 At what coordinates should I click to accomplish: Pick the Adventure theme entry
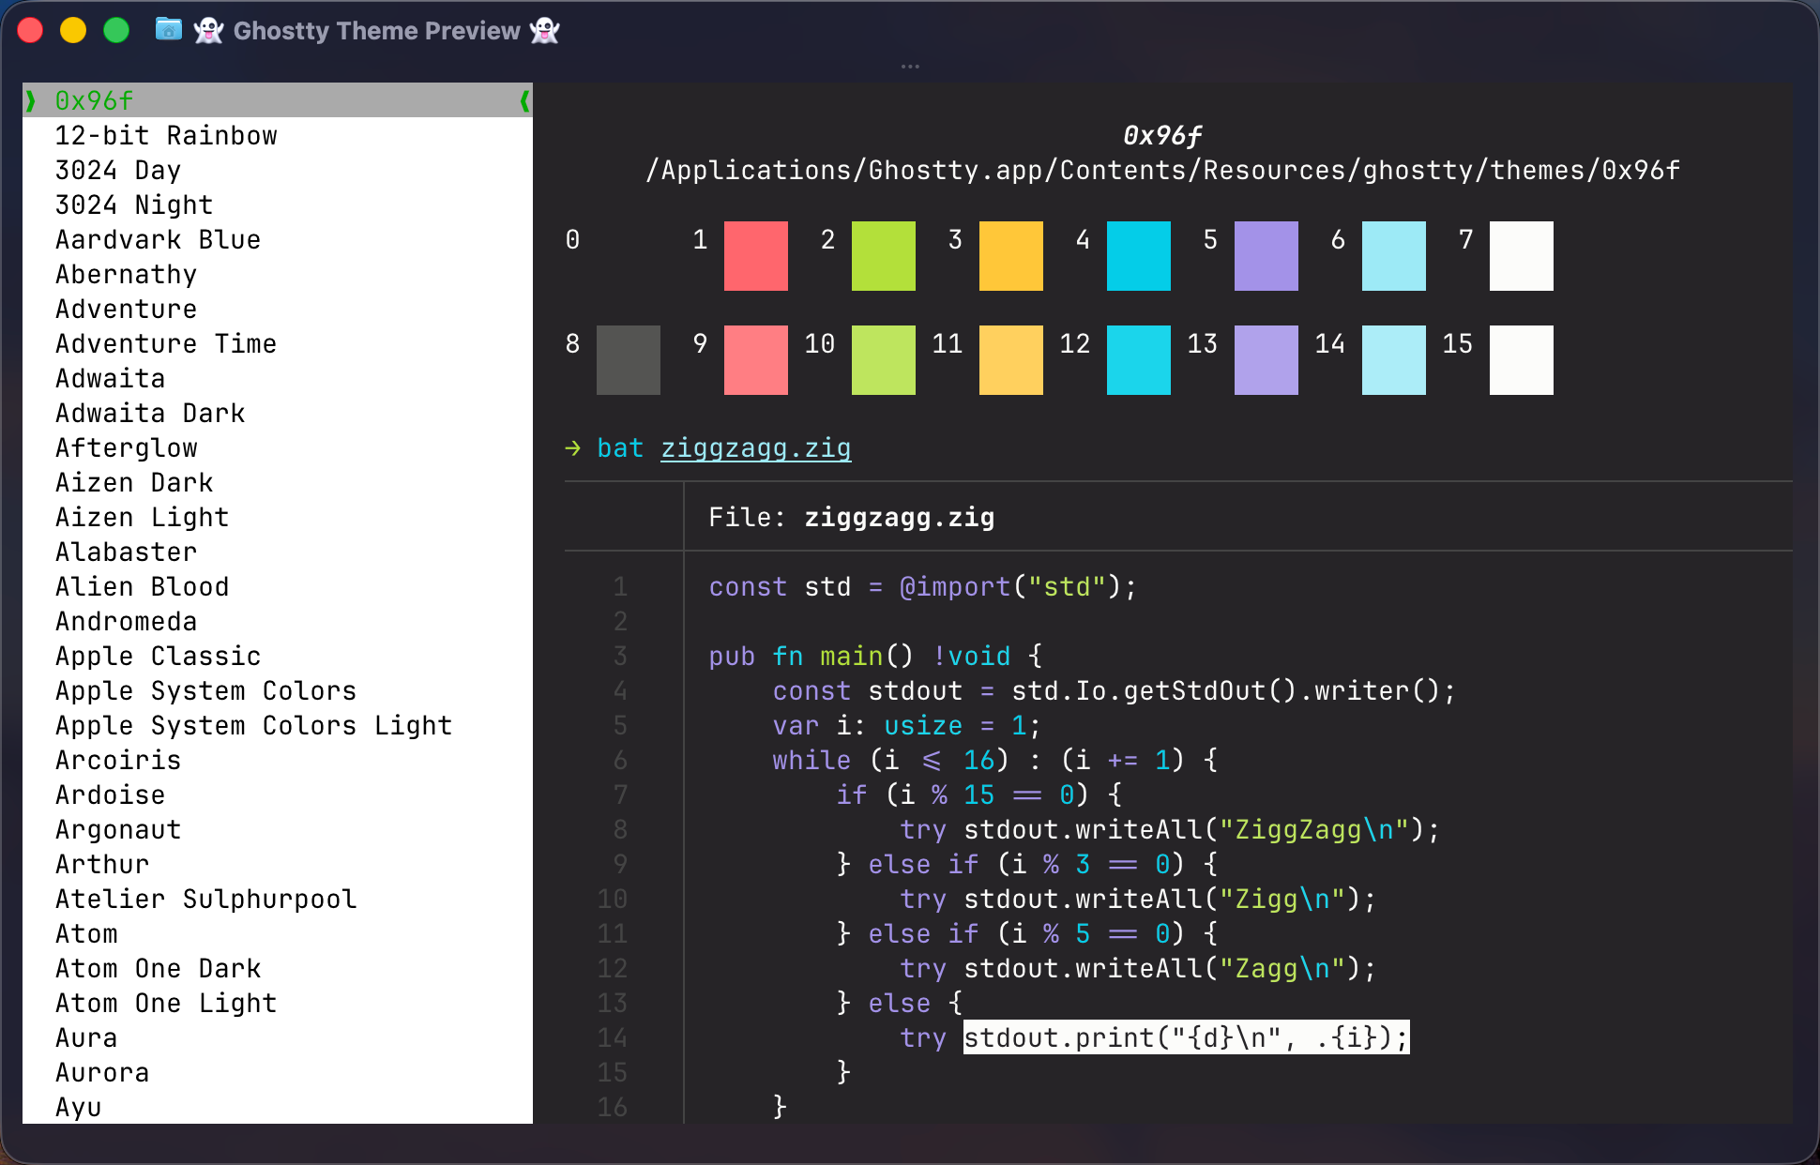click(x=278, y=309)
